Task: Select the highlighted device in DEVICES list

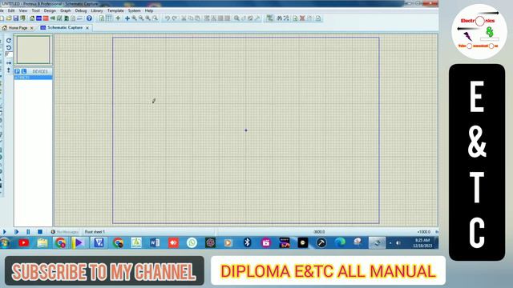Action: 33,78
